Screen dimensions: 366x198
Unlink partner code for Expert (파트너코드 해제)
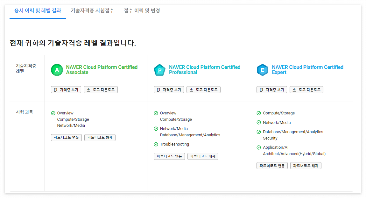click(306, 166)
